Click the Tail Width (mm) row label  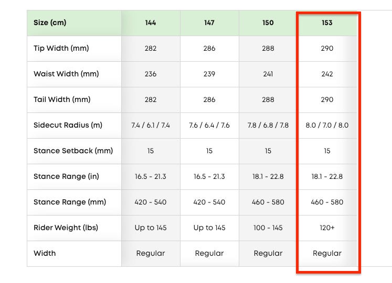[x=62, y=100]
